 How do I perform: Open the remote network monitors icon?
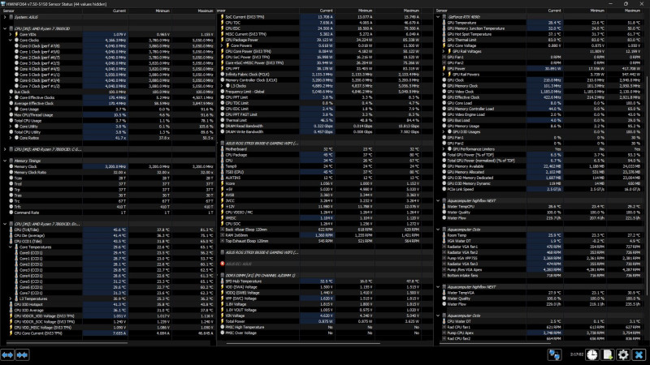click(x=554, y=354)
